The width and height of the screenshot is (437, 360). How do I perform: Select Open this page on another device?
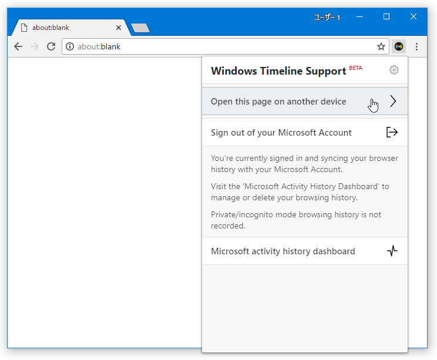(x=305, y=101)
